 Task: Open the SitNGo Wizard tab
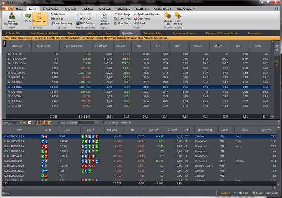click(x=162, y=9)
